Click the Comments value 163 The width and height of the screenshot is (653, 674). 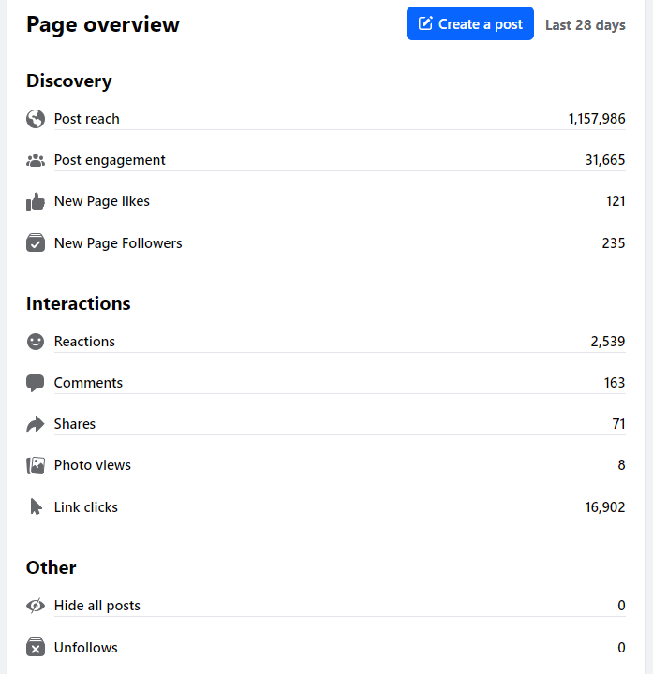(x=615, y=383)
